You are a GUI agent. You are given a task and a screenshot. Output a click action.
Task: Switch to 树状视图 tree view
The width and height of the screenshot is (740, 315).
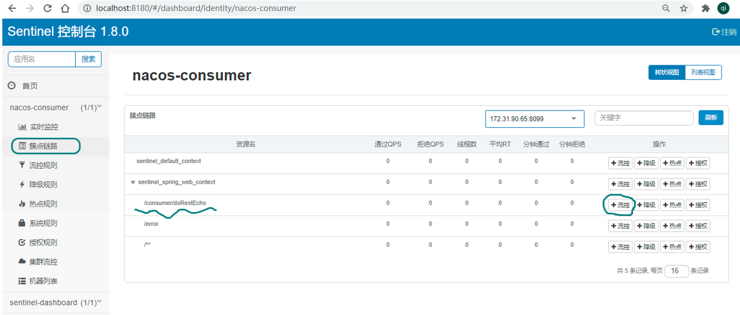[x=667, y=72]
